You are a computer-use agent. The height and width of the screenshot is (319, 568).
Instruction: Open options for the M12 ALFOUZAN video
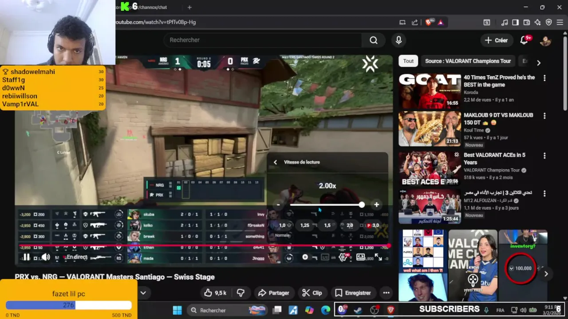point(544,193)
